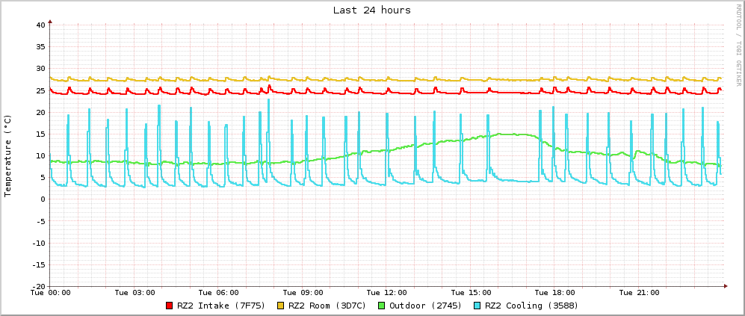The width and height of the screenshot is (745, 316).
Task: Click the yellow RZ2 Room legend swatch
Action: coord(281,306)
